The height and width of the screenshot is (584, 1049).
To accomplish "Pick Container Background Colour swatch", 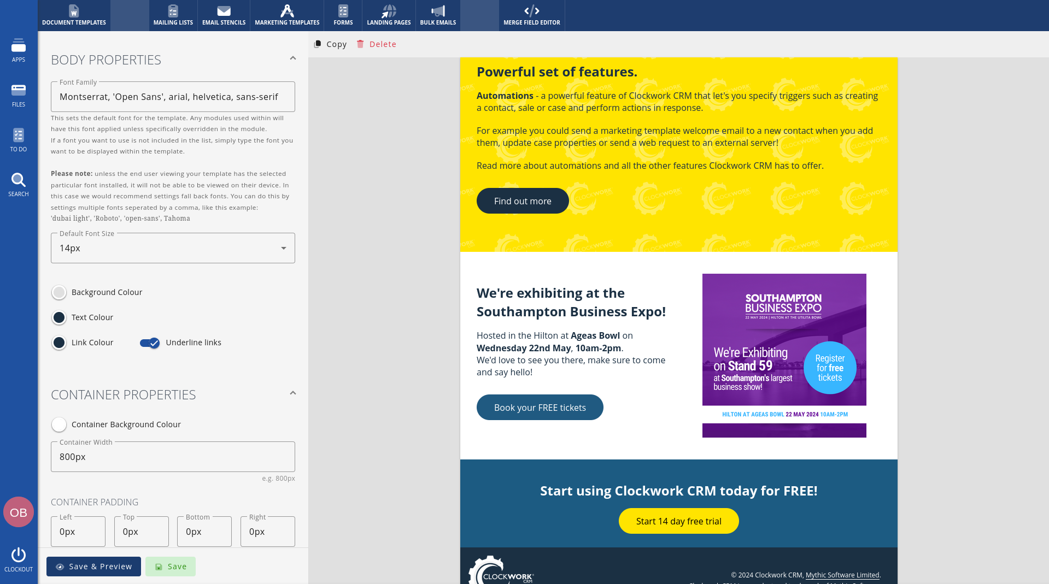I will click(x=59, y=424).
